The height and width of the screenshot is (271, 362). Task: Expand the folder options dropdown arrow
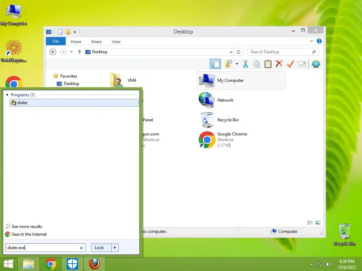pos(237,64)
